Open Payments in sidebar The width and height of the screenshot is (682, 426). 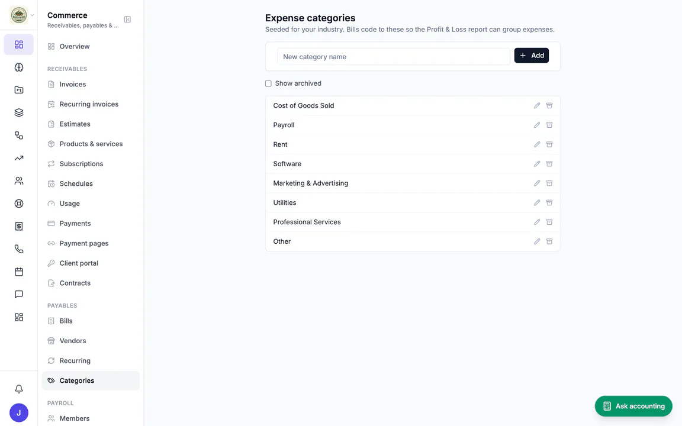[x=91, y=224]
